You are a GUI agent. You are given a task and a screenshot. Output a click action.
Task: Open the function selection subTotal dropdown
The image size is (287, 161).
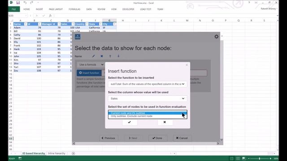(x=148, y=84)
